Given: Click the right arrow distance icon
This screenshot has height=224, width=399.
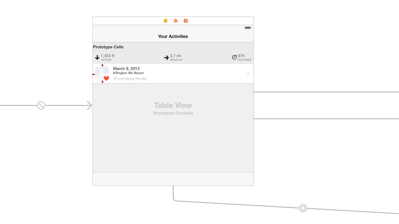Looking at the screenshot, I should pyautogui.click(x=166, y=58).
